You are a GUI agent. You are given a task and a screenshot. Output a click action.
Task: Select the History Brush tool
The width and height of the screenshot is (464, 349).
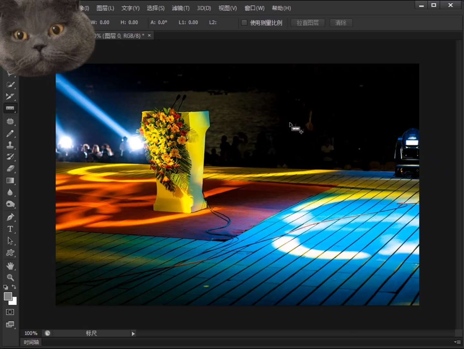[10, 157]
